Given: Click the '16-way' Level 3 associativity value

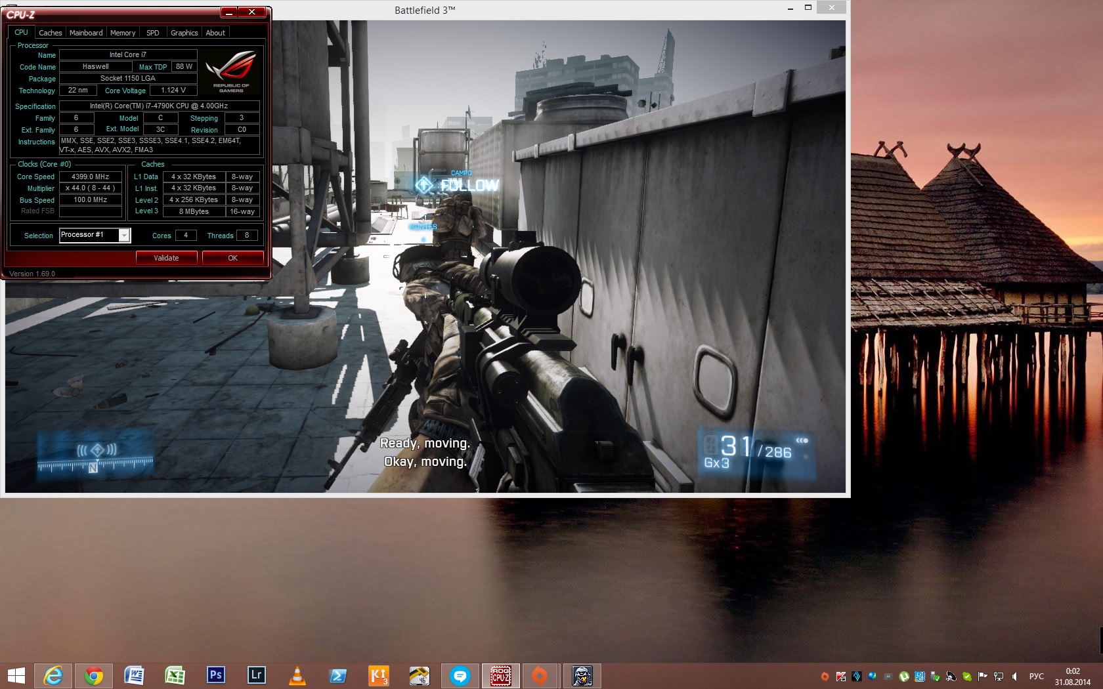Looking at the screenshot, I should click(x=242, y=211).
